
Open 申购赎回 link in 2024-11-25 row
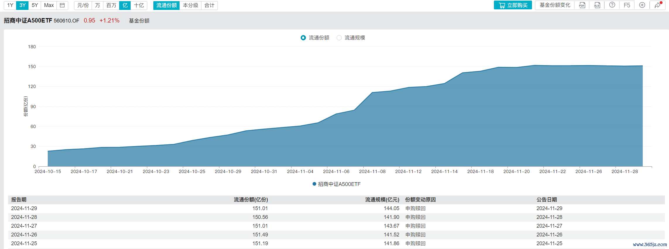pos(415,243)
